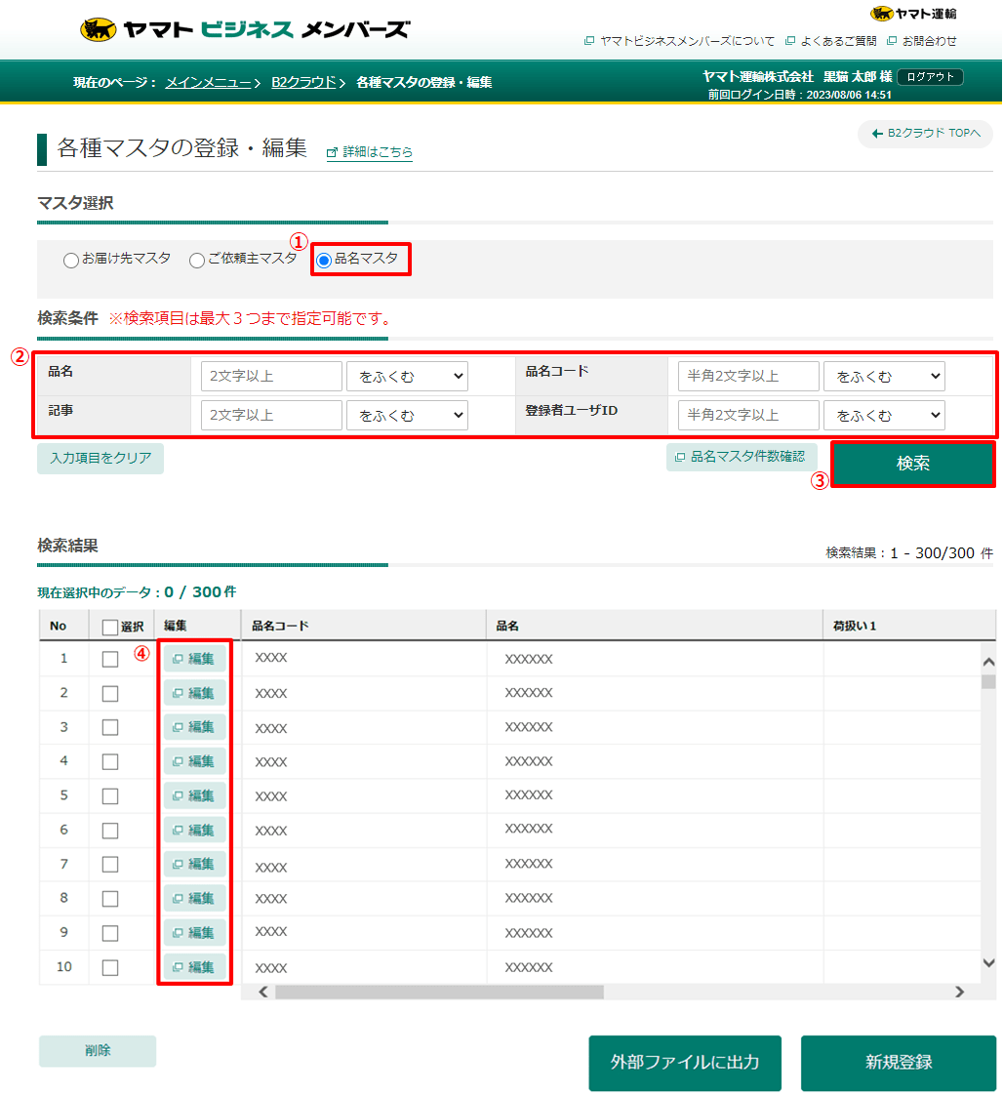Click the 検索 search button
The height and width of the screenshot is (1097, 1003).
pos(912,463)
